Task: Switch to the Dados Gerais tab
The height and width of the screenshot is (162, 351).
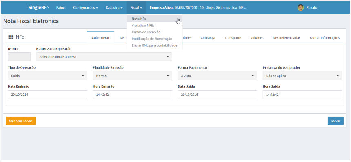Action: tap(100, 38)
